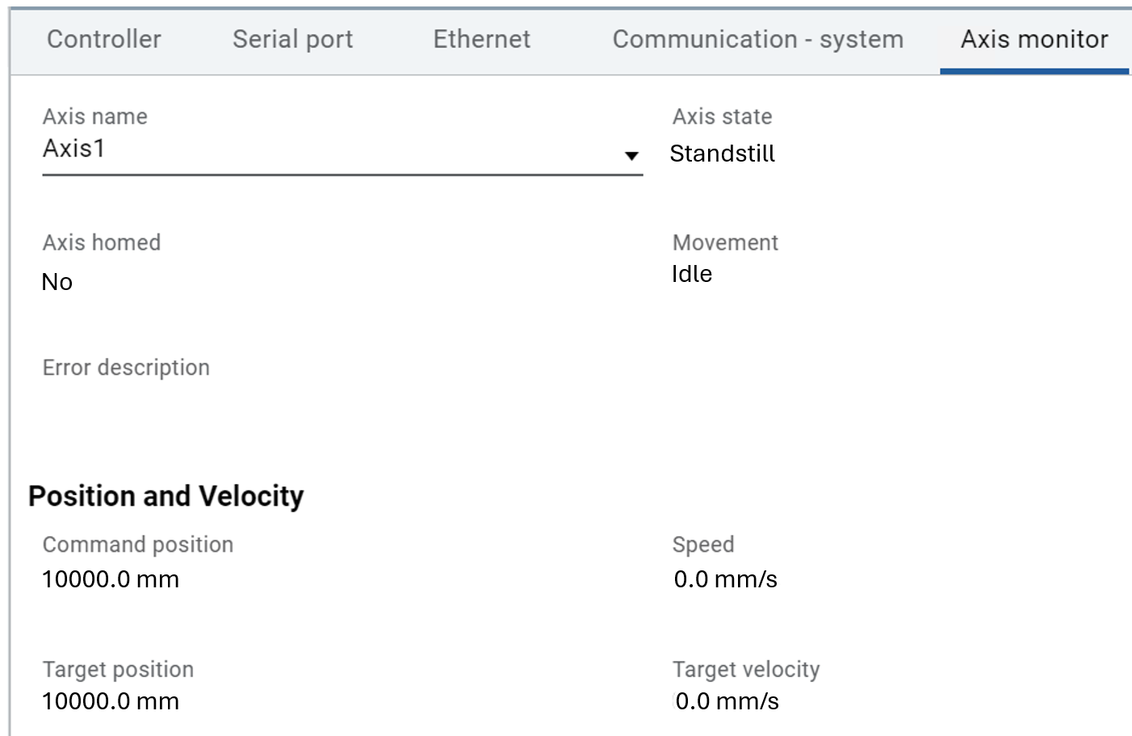Click the Error description label
The width and height of the screenshot is (1132, 736).
126,368
